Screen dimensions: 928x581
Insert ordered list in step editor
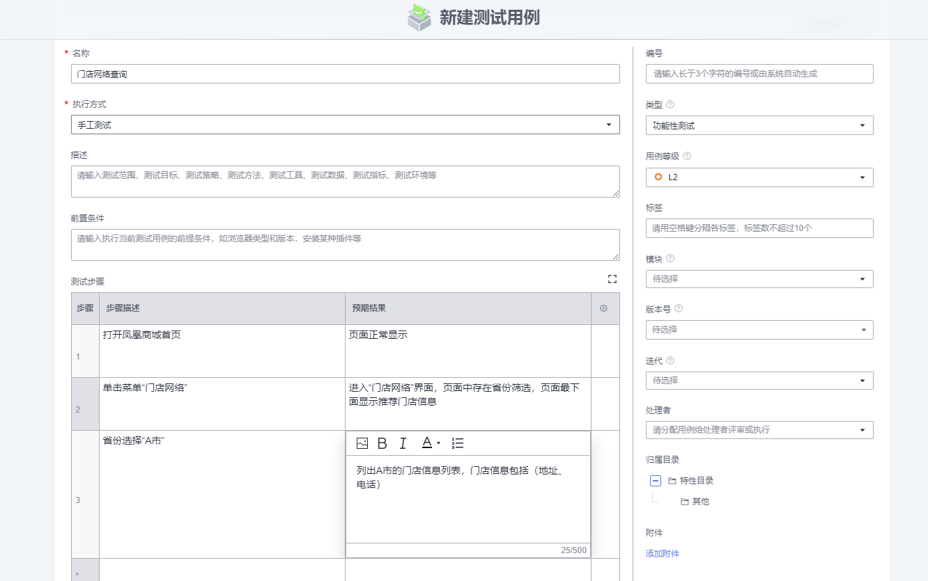(458, 443)
